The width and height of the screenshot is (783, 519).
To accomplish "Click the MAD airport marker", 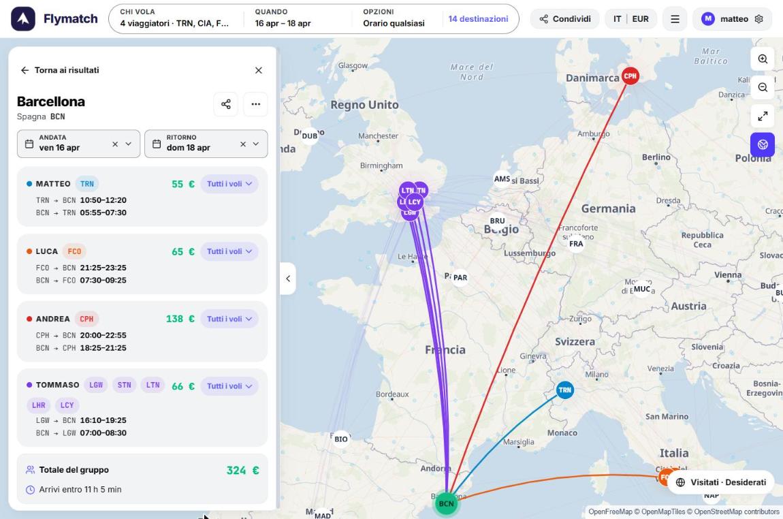I will pyautogui.click(x=323, y=514).
